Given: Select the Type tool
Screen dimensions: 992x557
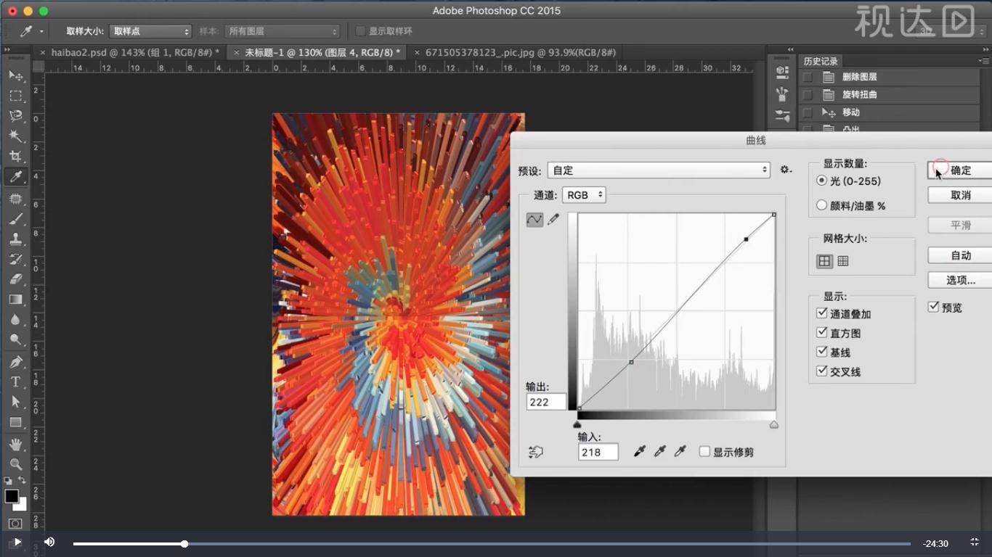Looking at the screenshot, I should (15, 382).
